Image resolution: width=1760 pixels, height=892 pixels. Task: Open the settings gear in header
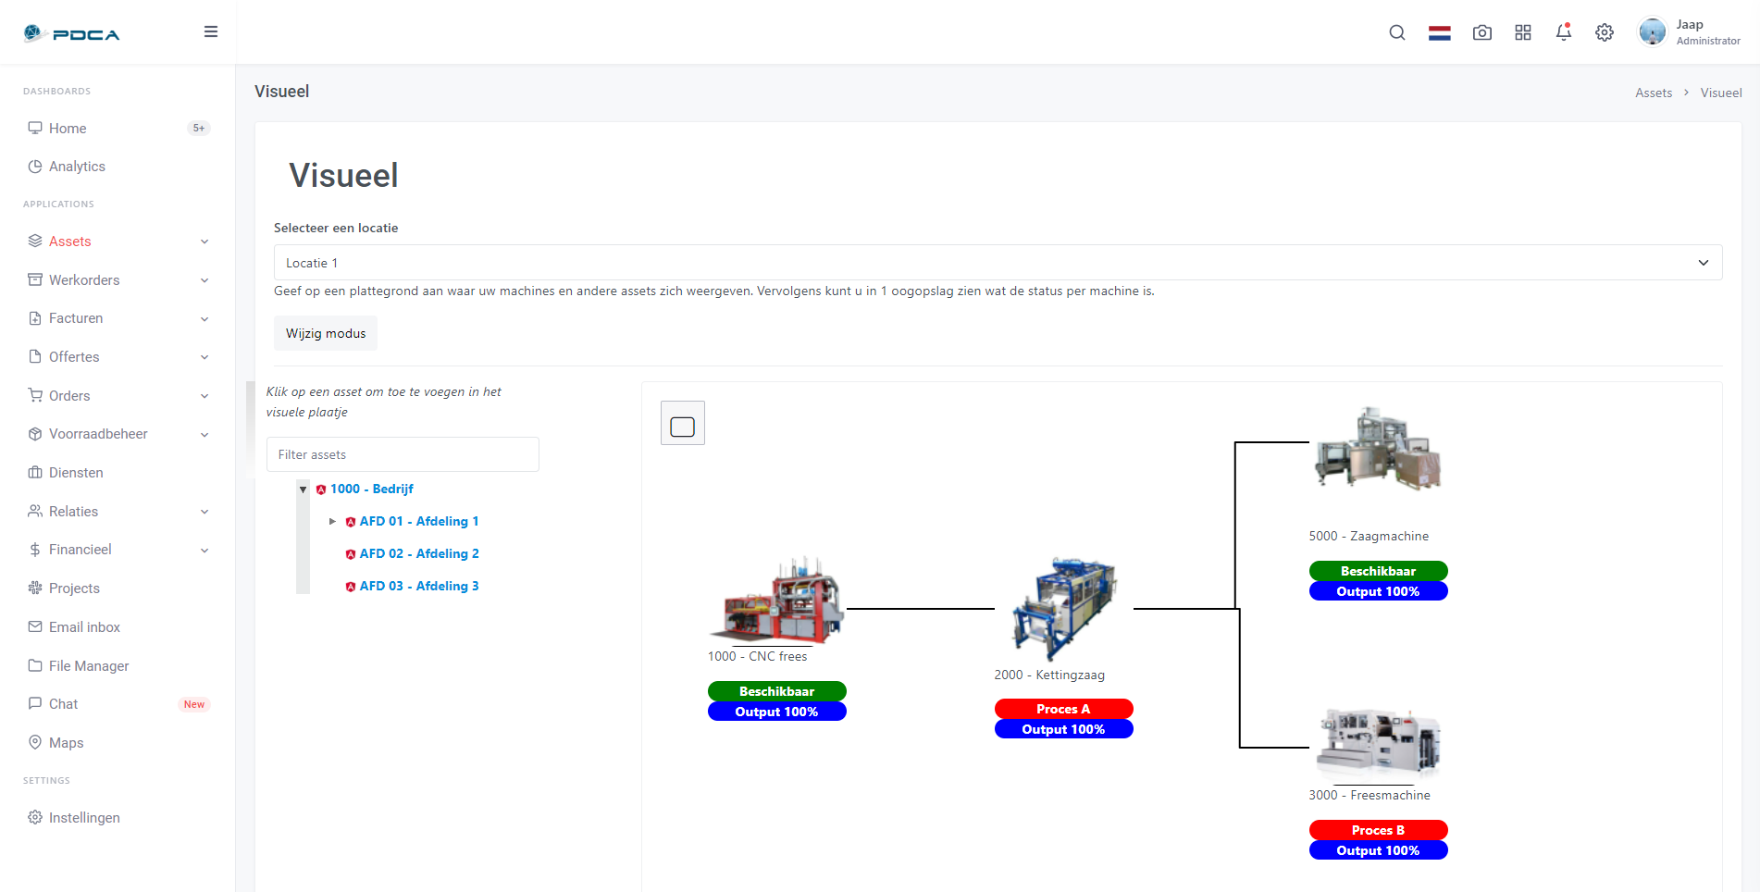tap(1605, 33)
